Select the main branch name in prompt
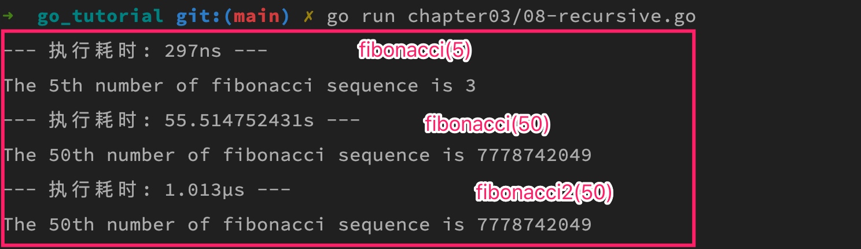 pos(256,16)
